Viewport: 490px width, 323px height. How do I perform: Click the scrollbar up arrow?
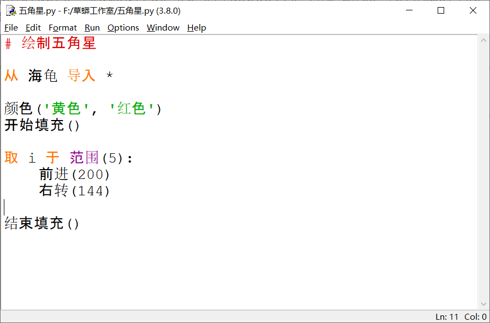pyautogui.click(x=483, y=39)
